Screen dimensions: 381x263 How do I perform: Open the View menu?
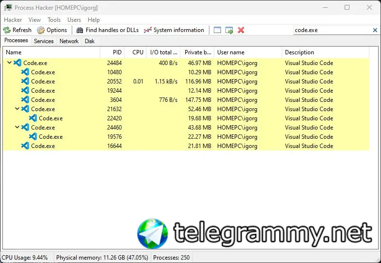click(x=34, y=20)
